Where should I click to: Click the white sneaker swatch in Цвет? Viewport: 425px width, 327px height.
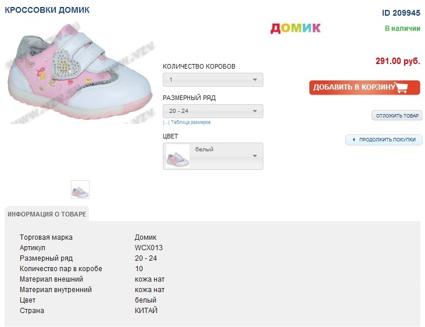[x=178, y=157]
